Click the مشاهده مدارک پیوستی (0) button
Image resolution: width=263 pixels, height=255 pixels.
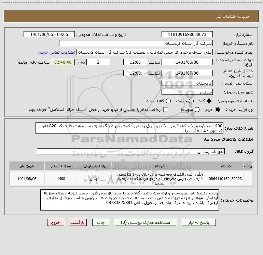(146, 222)
